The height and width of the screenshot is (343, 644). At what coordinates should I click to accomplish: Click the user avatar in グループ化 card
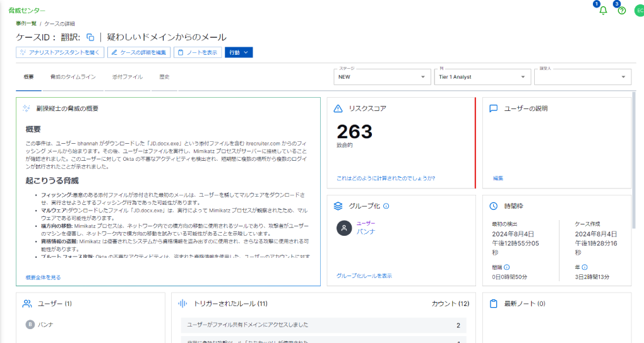pos(344,228)
